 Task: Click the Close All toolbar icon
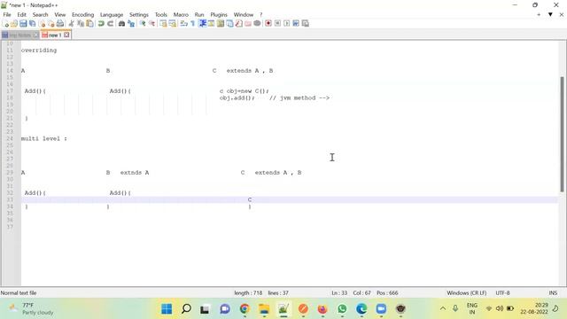(x=51, y=24)
